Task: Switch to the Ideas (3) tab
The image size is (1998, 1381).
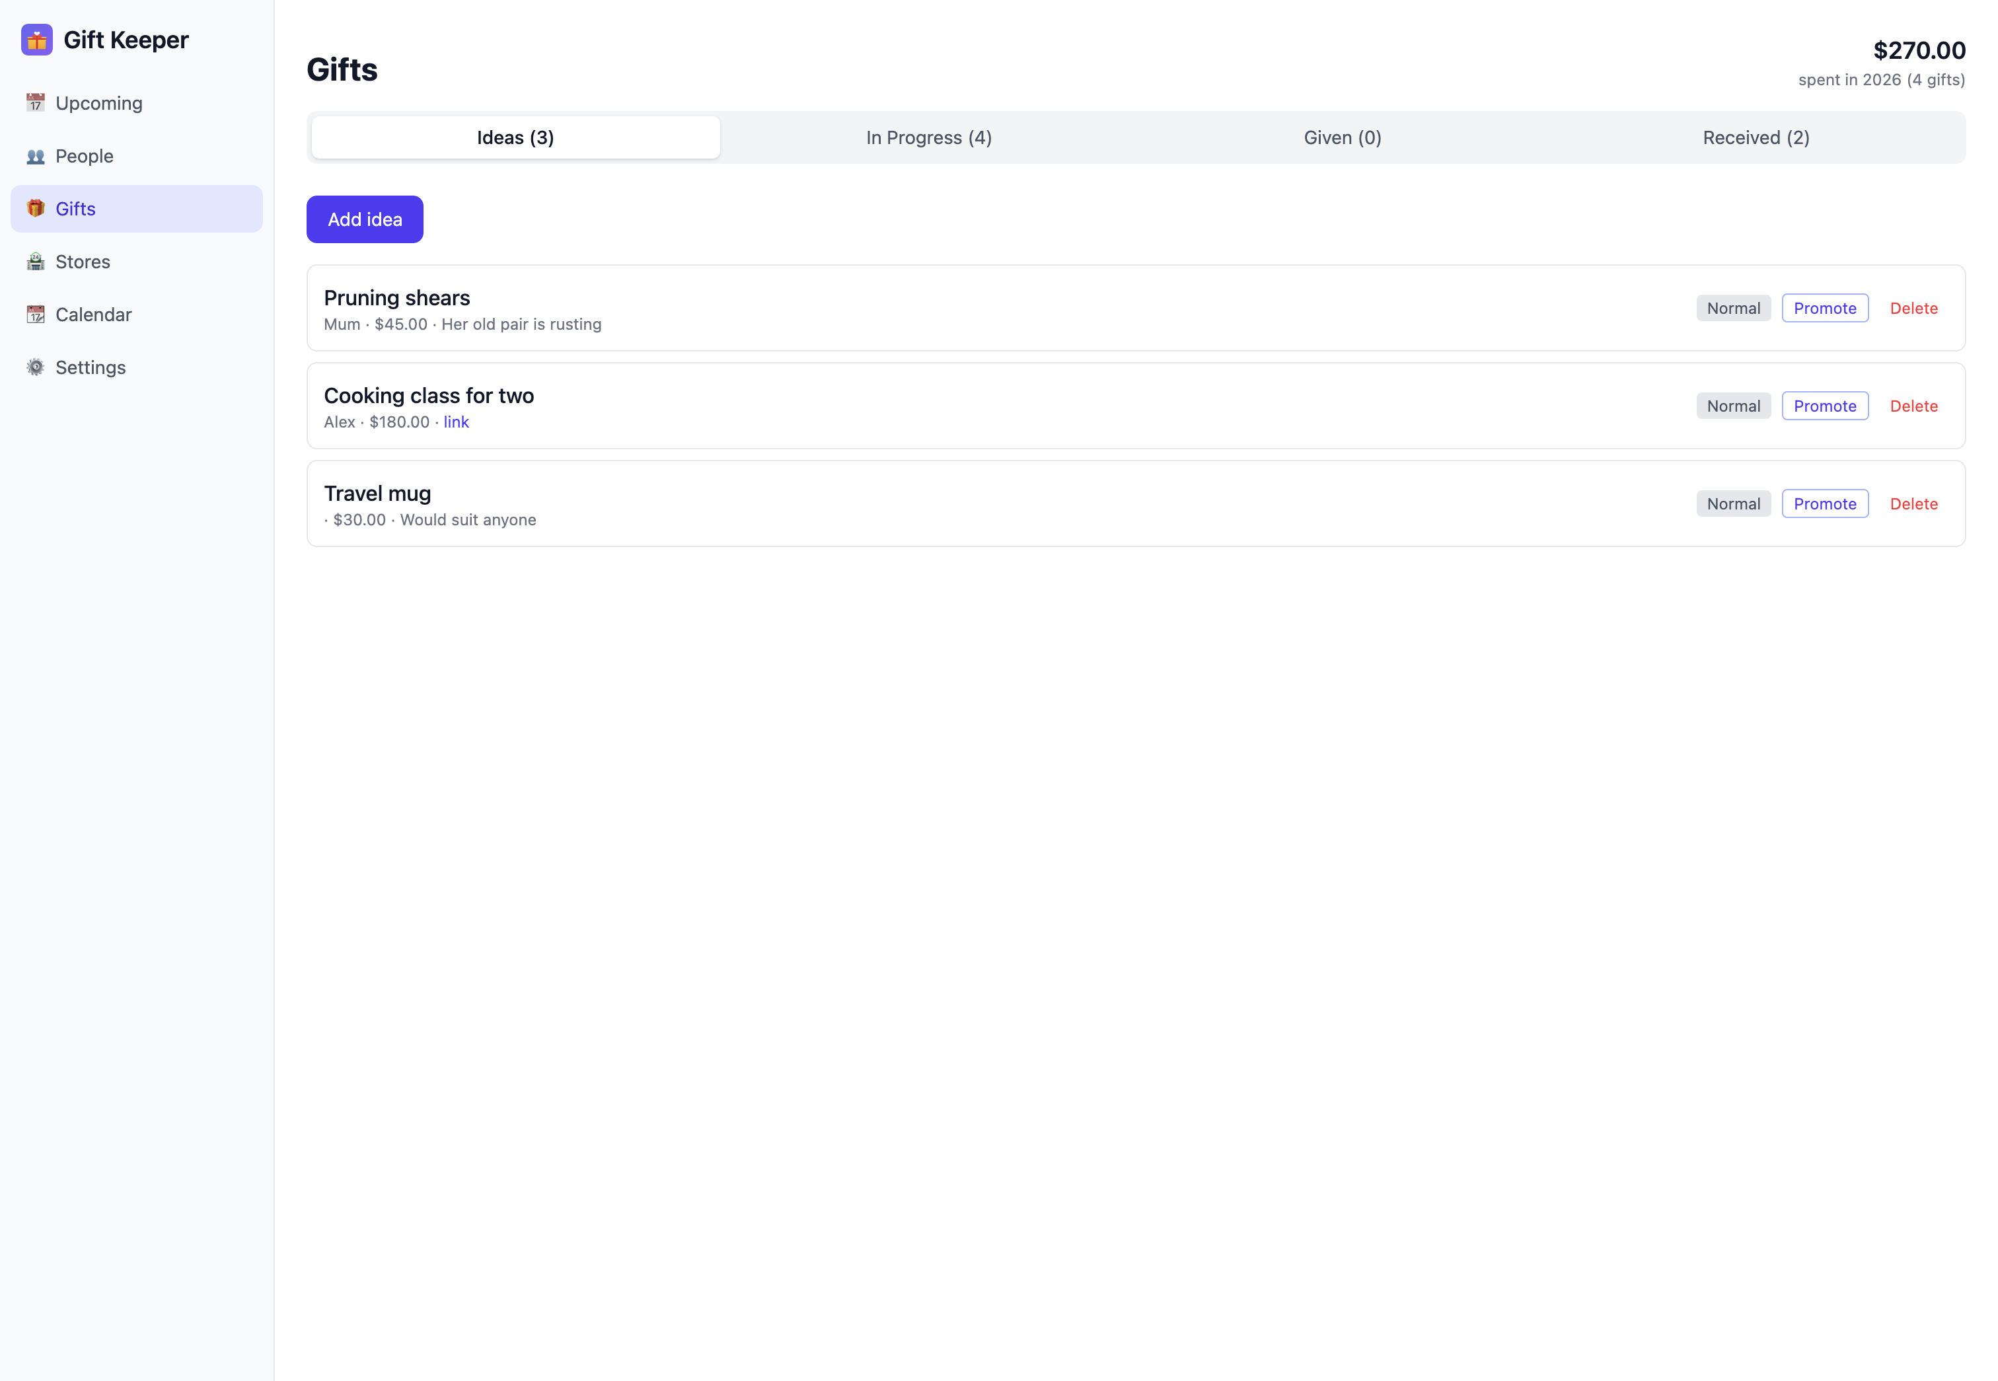Action: coord(516,137)
